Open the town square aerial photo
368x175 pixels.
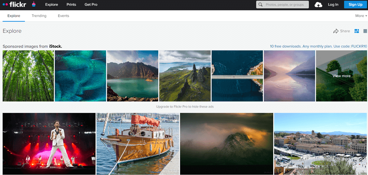pyautogui.click(x=320, y=144)
